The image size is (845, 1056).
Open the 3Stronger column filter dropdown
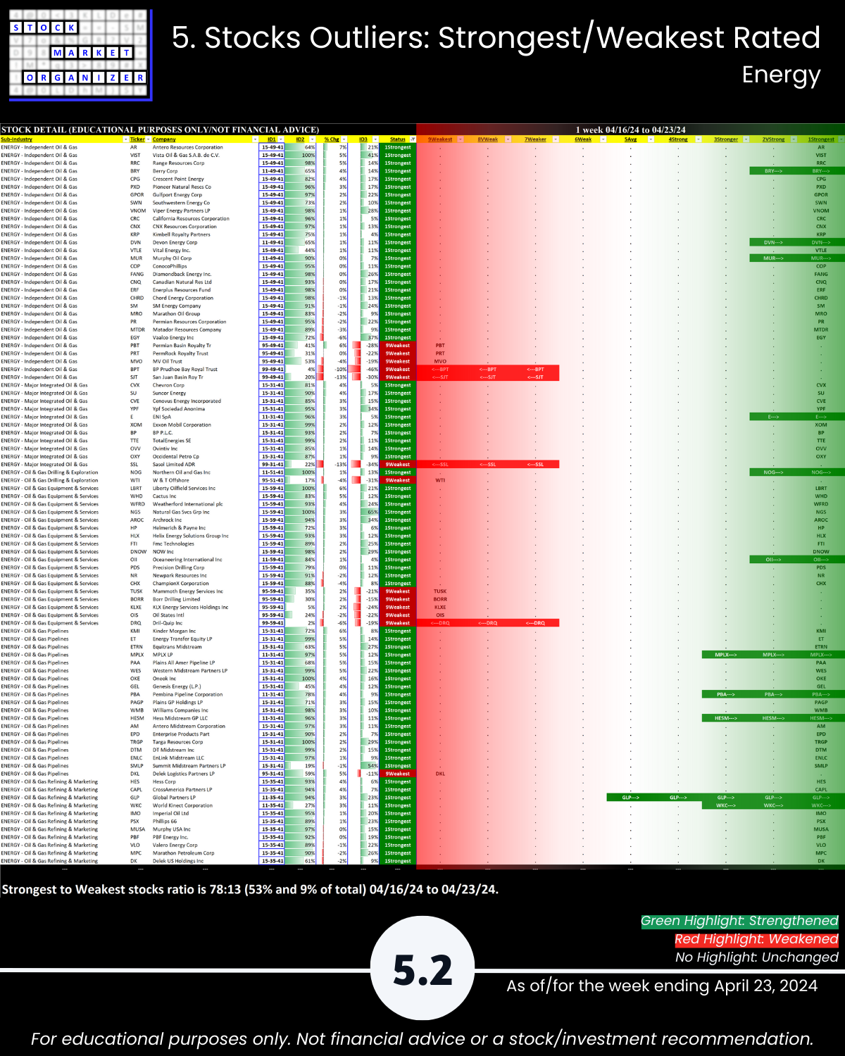click(x=746, y=139)
